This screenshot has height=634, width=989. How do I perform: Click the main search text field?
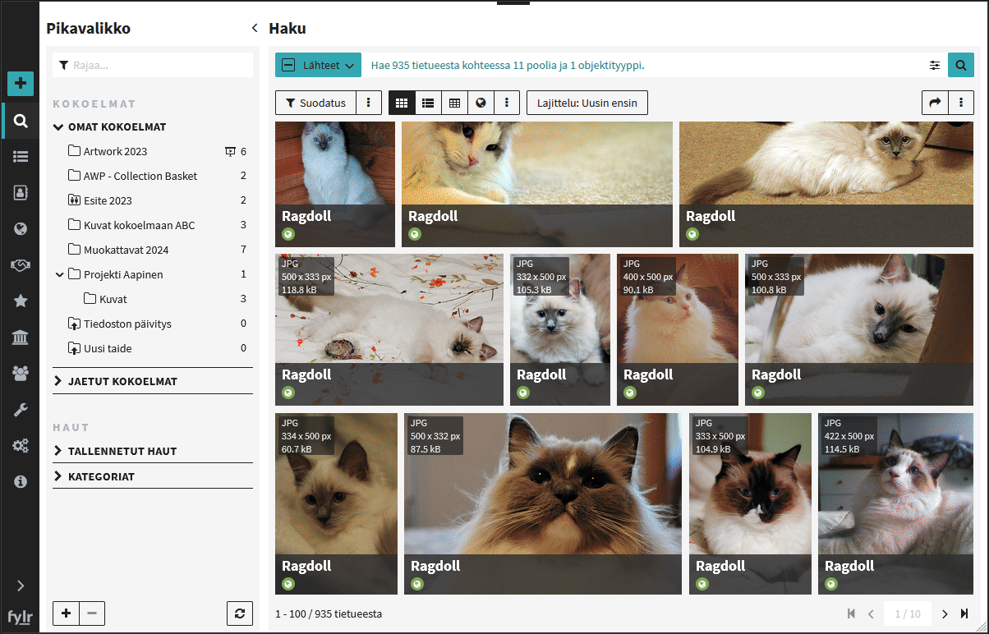pos(643,65)
